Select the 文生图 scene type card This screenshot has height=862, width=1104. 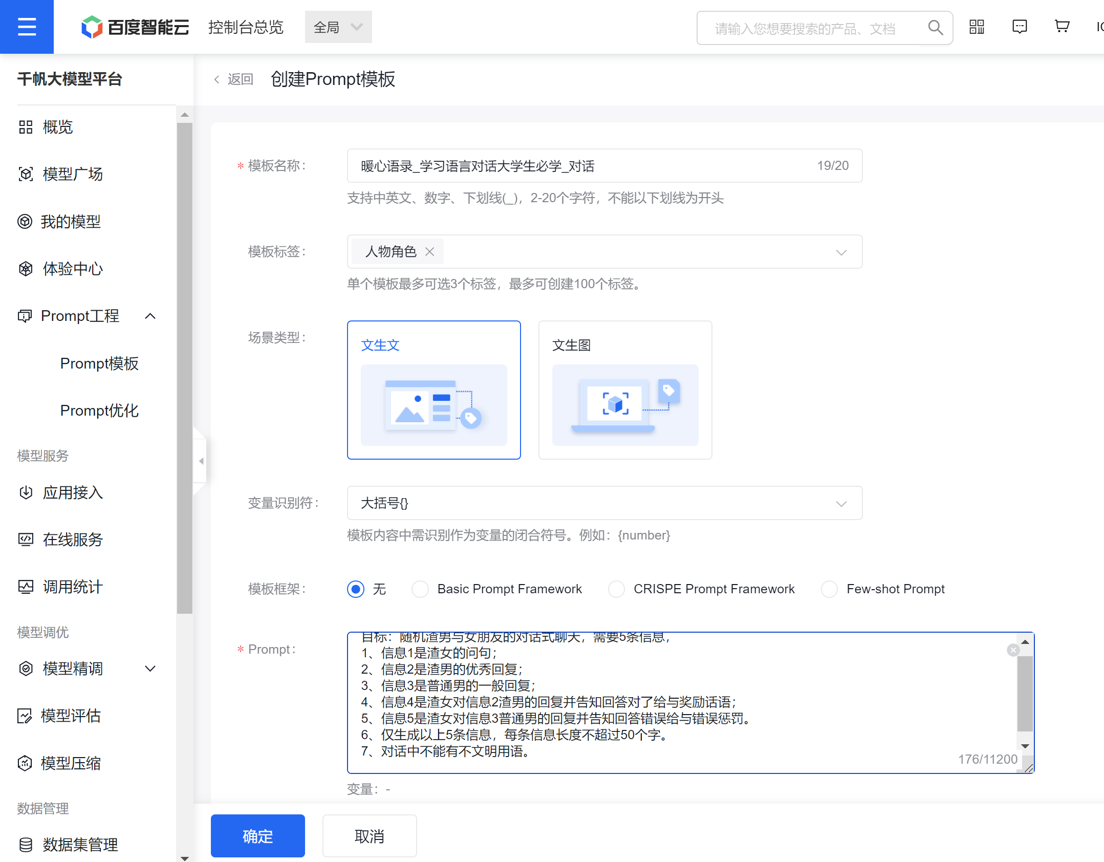tap(625, 390)
